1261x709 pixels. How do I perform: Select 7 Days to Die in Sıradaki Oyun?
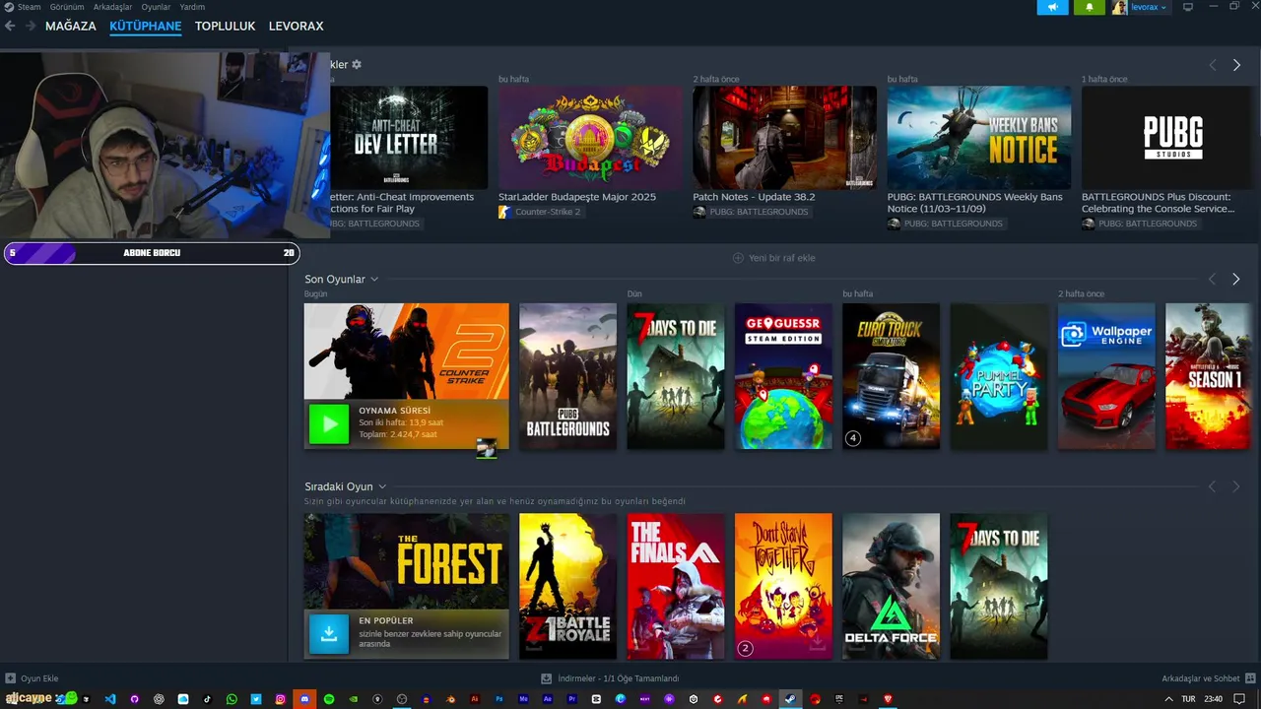(x=999, y=586)
